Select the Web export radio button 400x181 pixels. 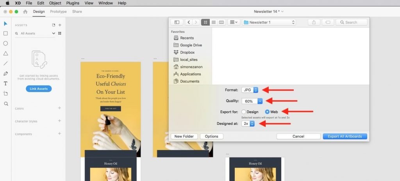pos(267,112)
